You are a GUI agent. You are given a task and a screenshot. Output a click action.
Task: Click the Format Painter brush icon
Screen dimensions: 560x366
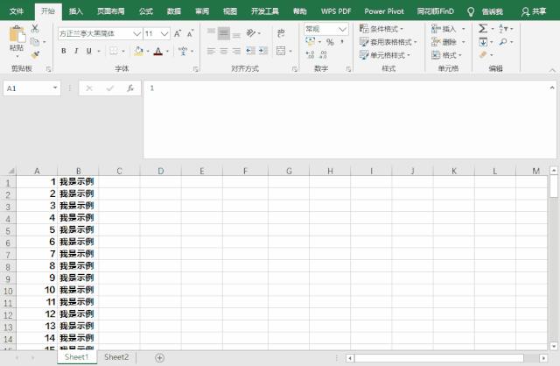[x=35, y=54]
